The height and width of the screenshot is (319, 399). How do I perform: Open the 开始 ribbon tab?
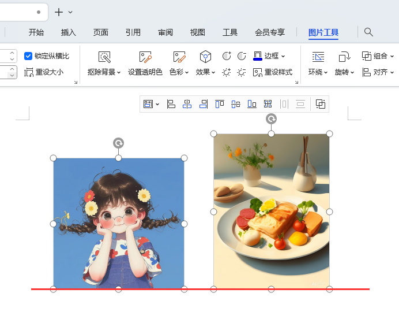tap(36, 32)
